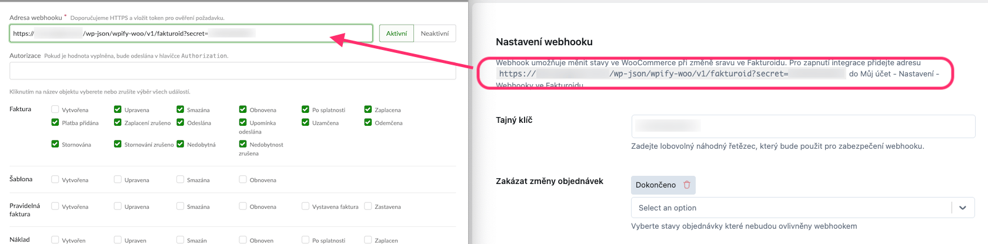This screenshot has height=244, width=988.
Task: Enable Pravidelná faktura Vystavena faktura
Action: [x=305, y=206]
